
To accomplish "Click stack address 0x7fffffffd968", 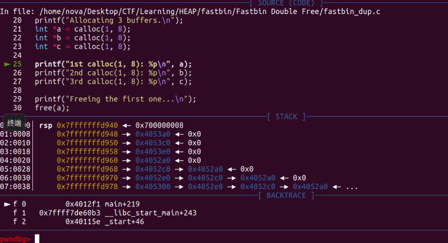I will point(87,169).
